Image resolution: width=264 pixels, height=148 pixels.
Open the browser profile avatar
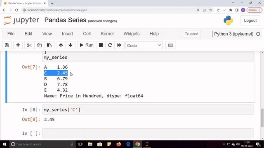point(243,10)
